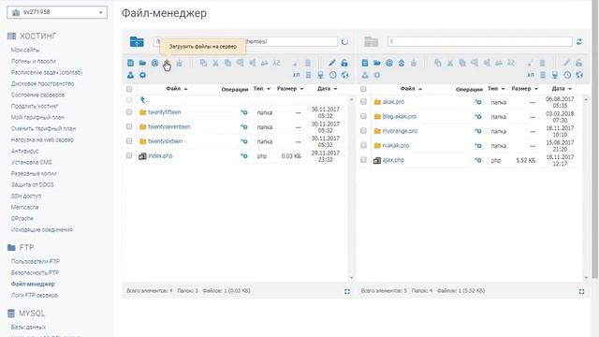
Task: Sort themes panel by Файл column
Action: point(177,89)
